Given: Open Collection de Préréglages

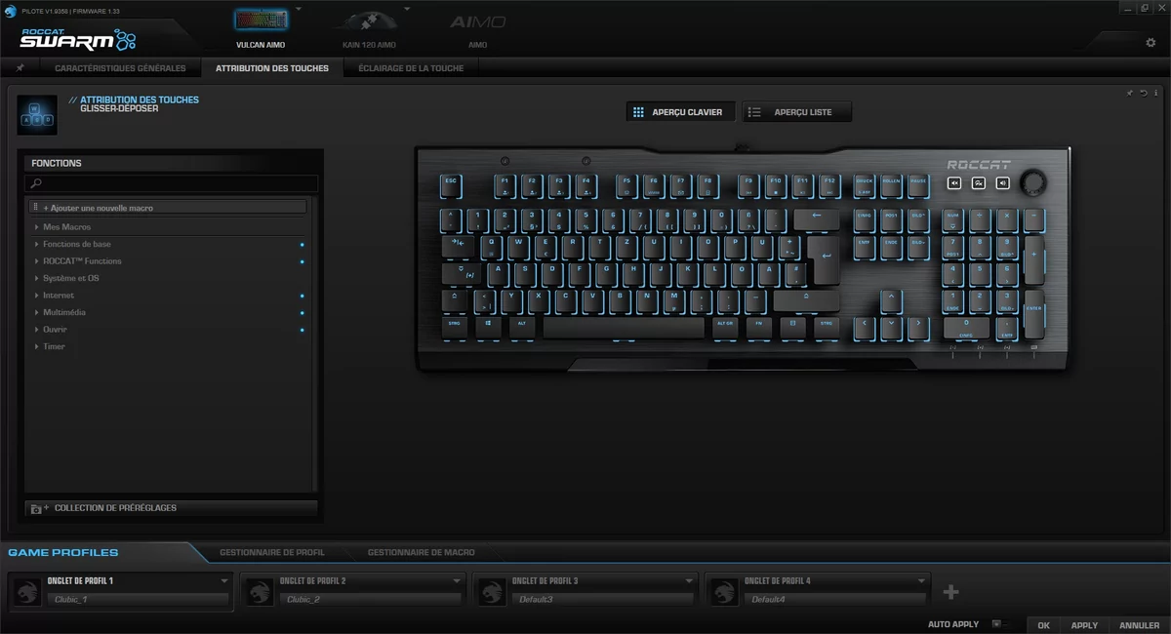Looking at the screenshot, I should tap(172, 508).
